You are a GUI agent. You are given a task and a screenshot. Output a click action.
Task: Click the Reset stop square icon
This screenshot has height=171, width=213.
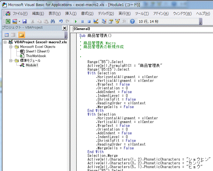pos(89,22)
